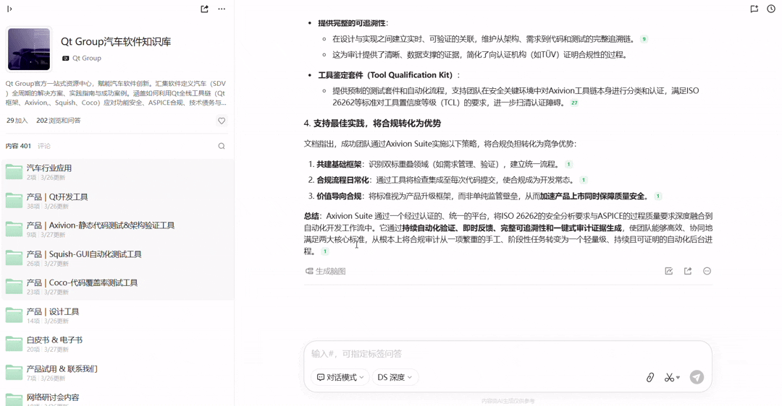Click the 29 加入 members count

click(17, 121)
